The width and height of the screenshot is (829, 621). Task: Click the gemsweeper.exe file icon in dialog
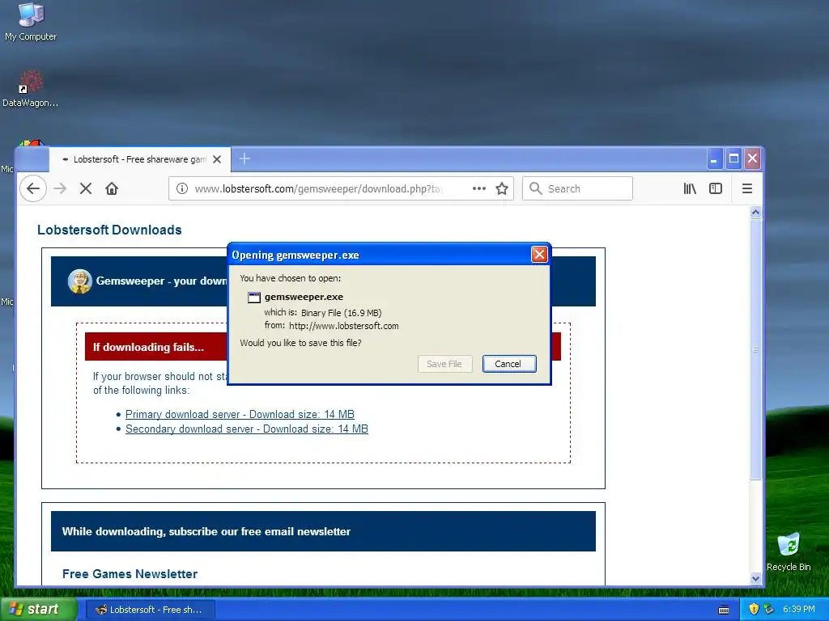click(x=253, y=298)
